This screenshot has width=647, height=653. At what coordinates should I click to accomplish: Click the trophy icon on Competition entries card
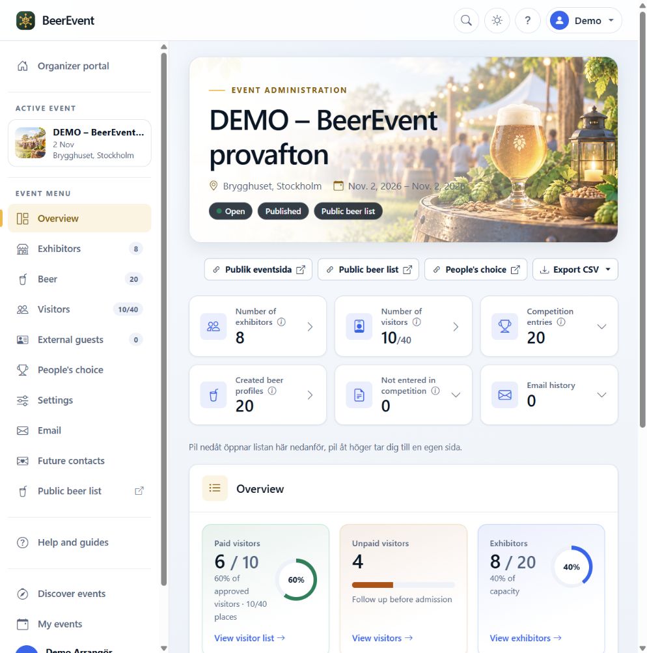[x=504, y=326]
